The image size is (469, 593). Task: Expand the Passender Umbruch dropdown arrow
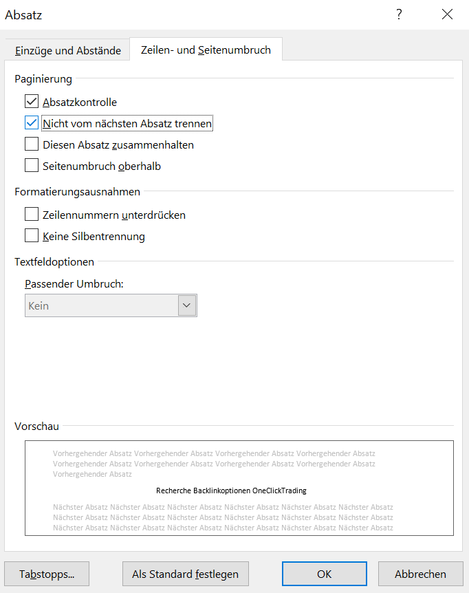(x=187, y=305)
